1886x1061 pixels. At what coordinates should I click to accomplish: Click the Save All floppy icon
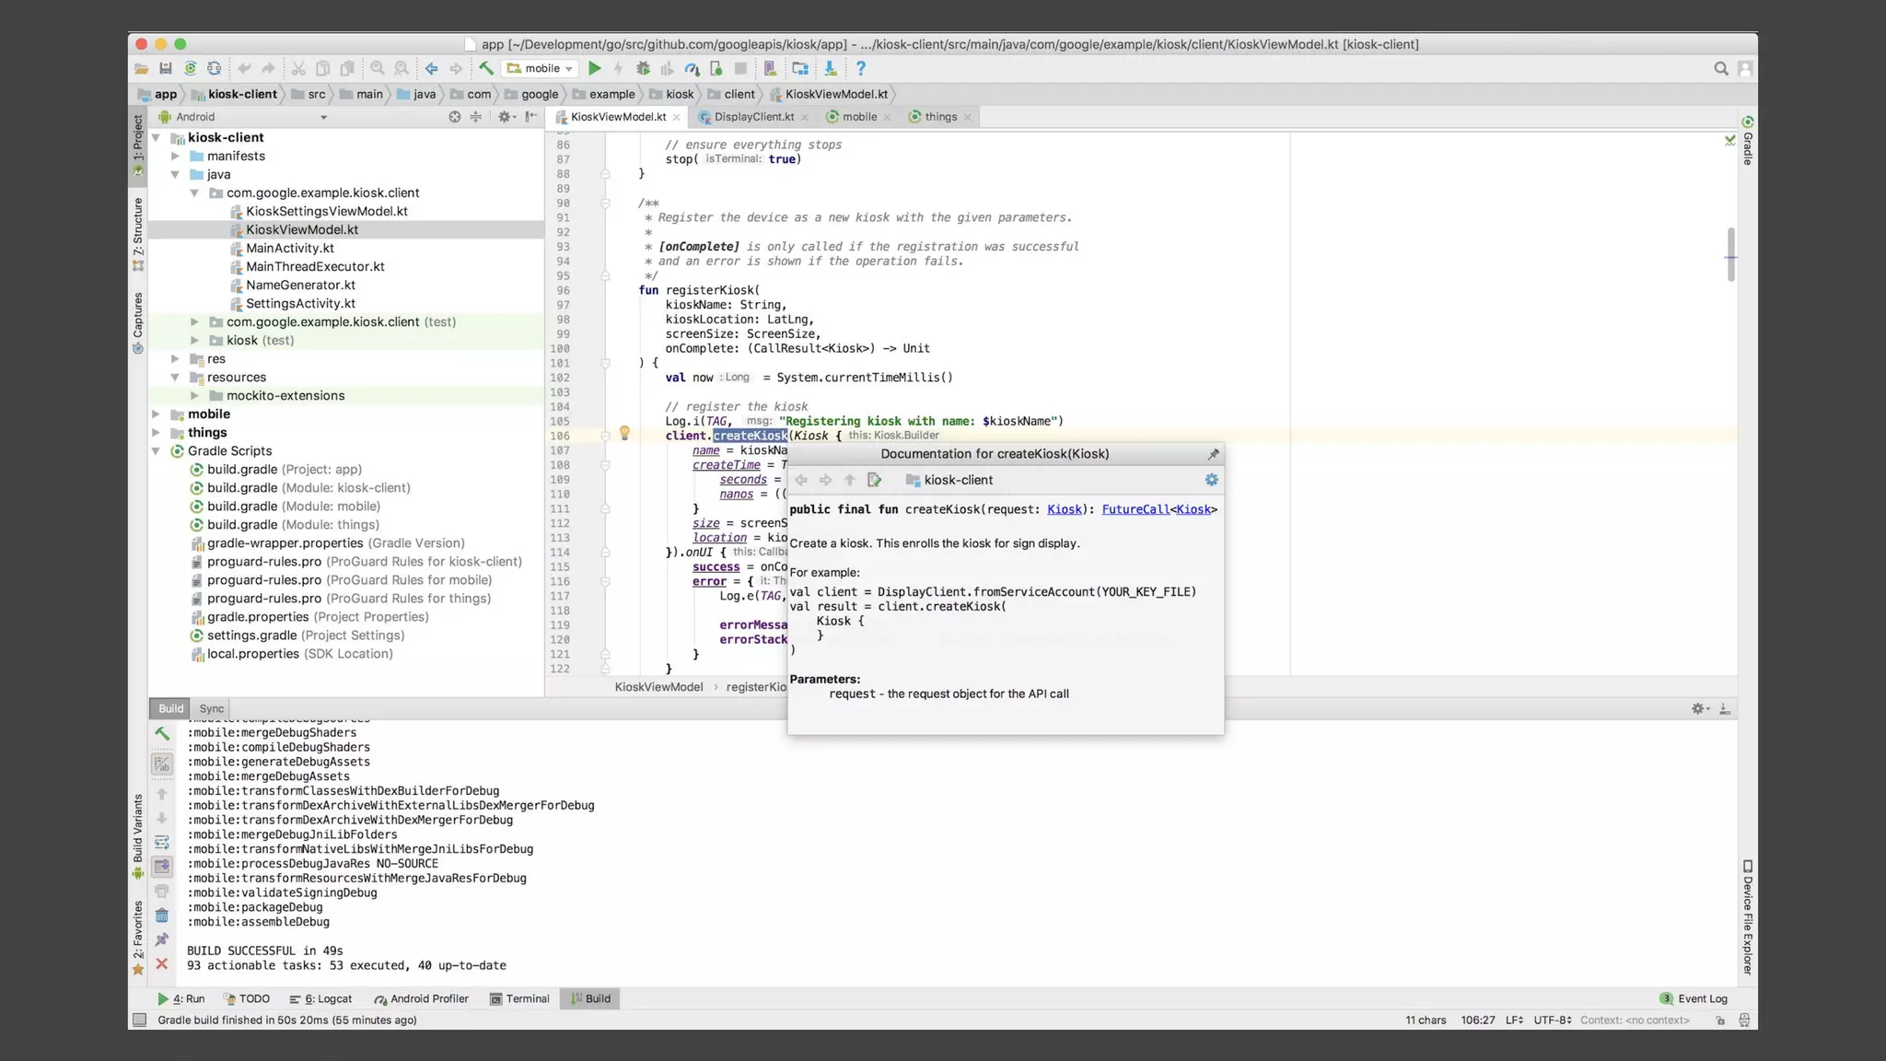166,68
